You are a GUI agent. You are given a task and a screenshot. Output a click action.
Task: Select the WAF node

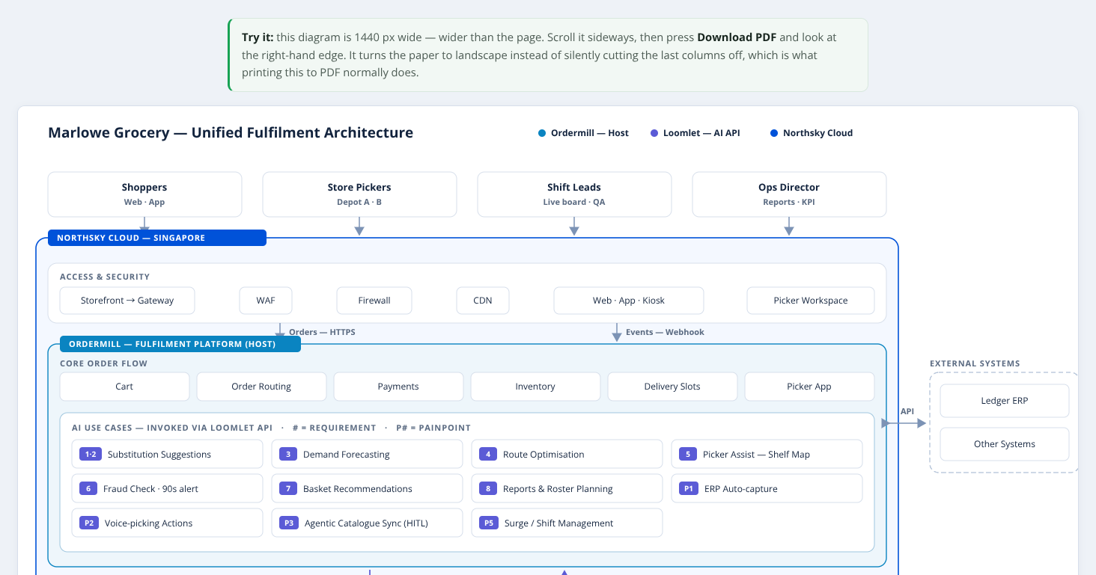[266, 301]
